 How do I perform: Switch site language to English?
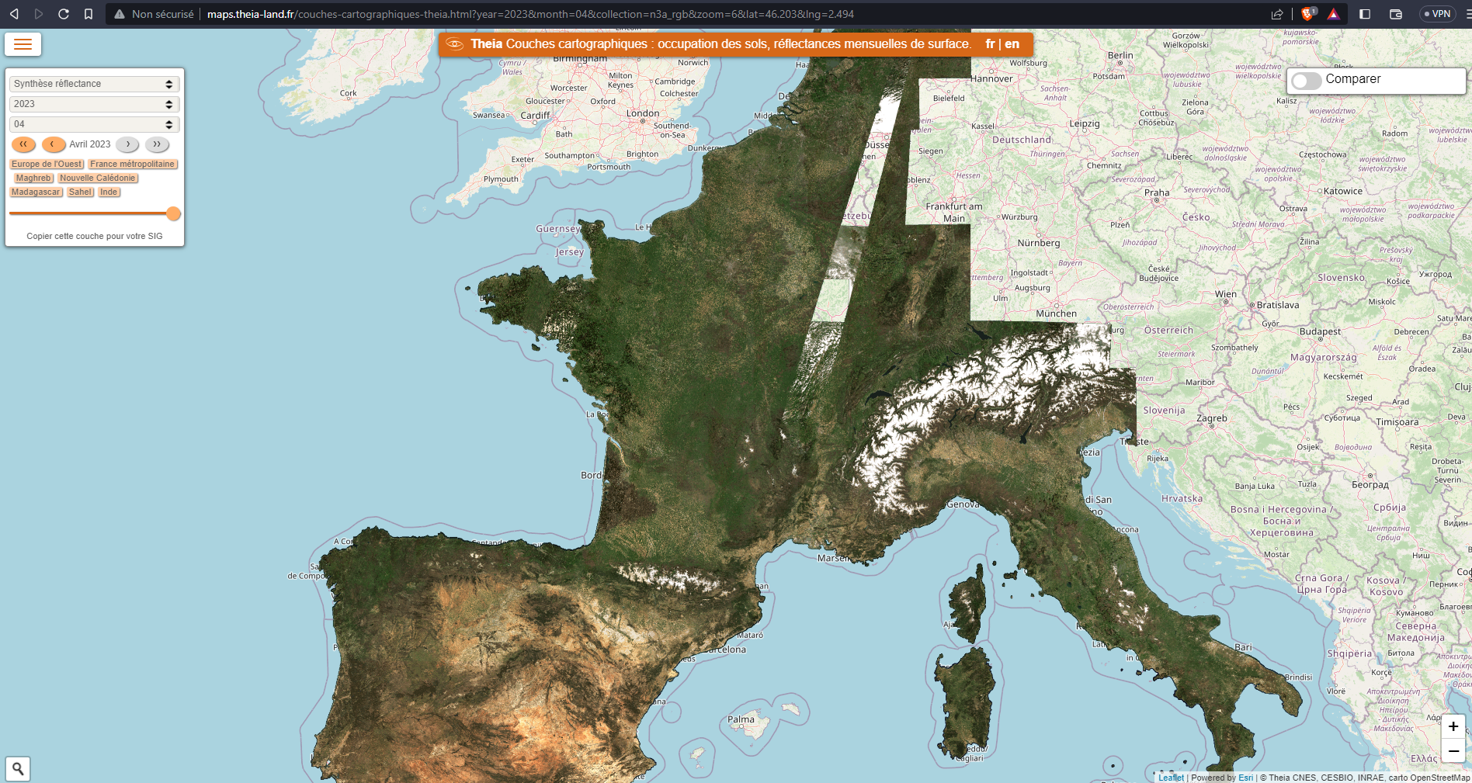tap(1012, 44)
